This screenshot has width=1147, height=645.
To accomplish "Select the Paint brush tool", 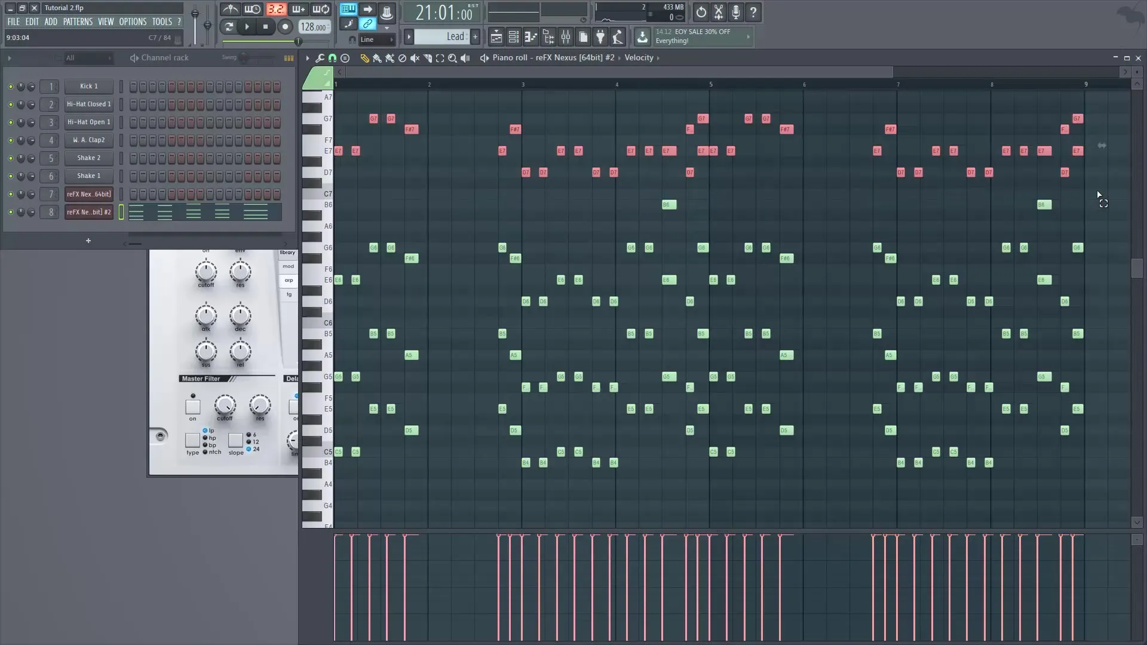I will point(377,58).
